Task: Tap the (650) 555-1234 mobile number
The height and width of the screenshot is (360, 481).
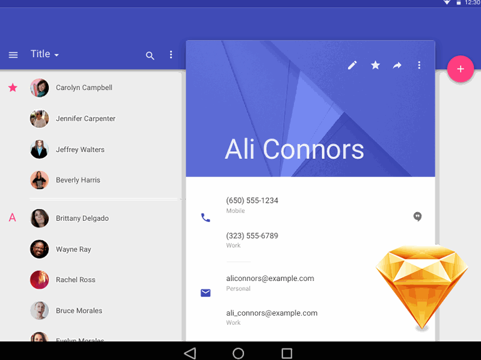Action: [252, 200]
